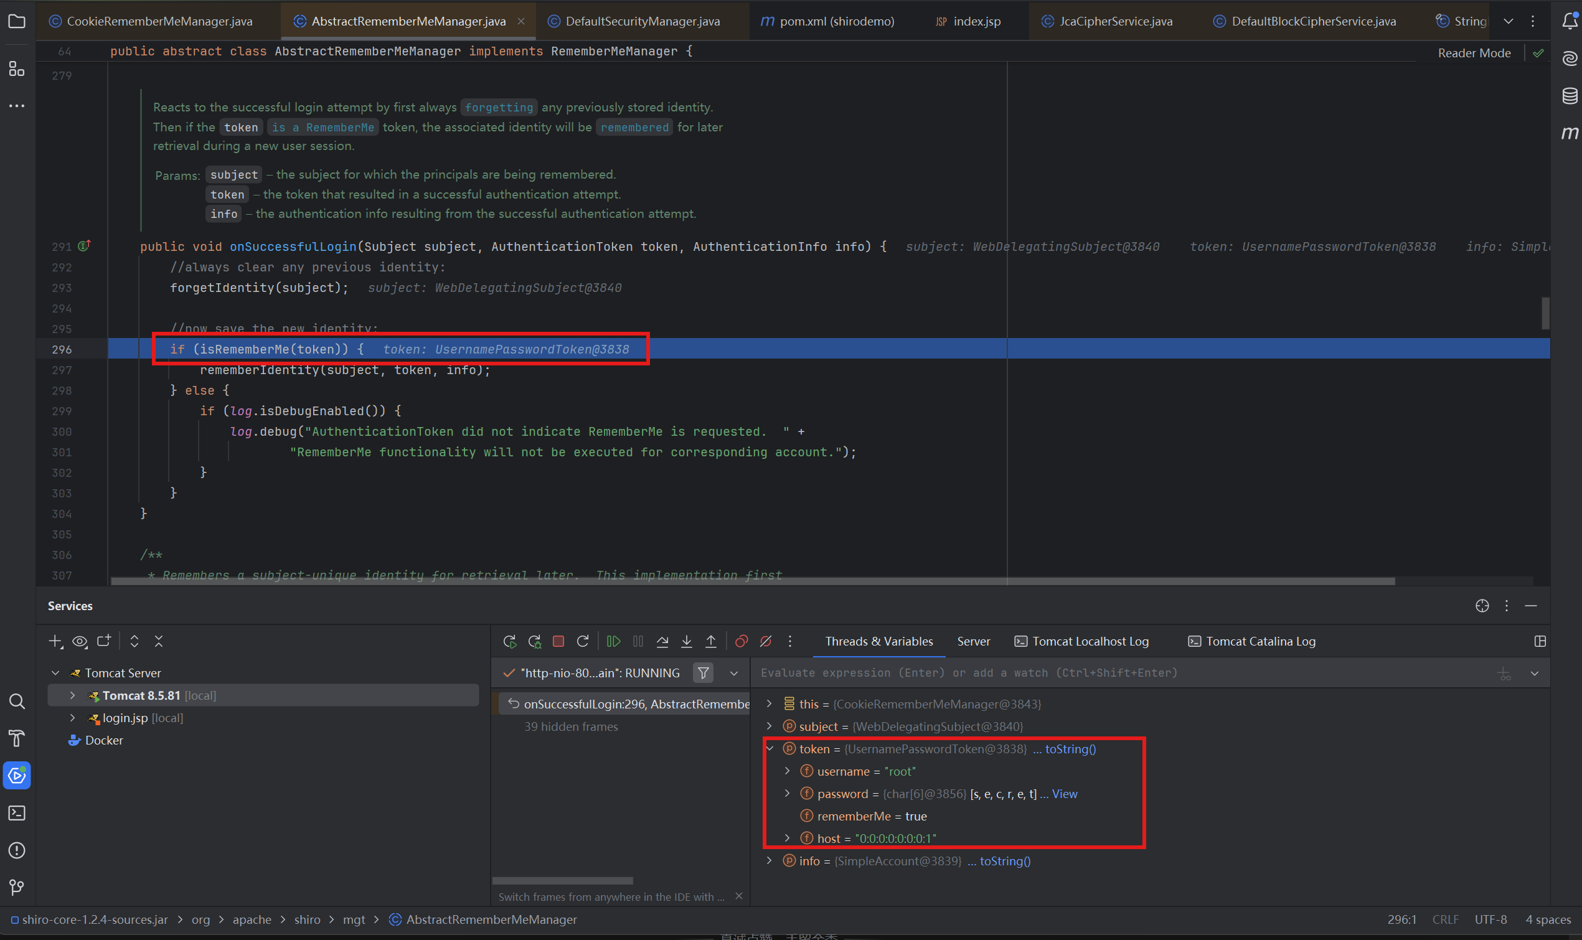The width and height of the screenshot is (1582, 940).
Task: Click the toString() link for token
Action: point(1070,749)
